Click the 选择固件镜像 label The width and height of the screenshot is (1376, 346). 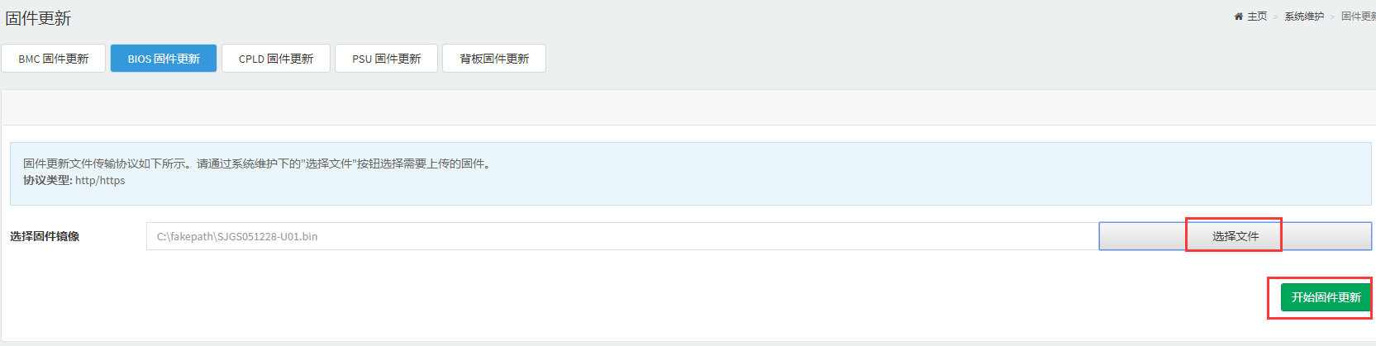click(x=45, y=236)
